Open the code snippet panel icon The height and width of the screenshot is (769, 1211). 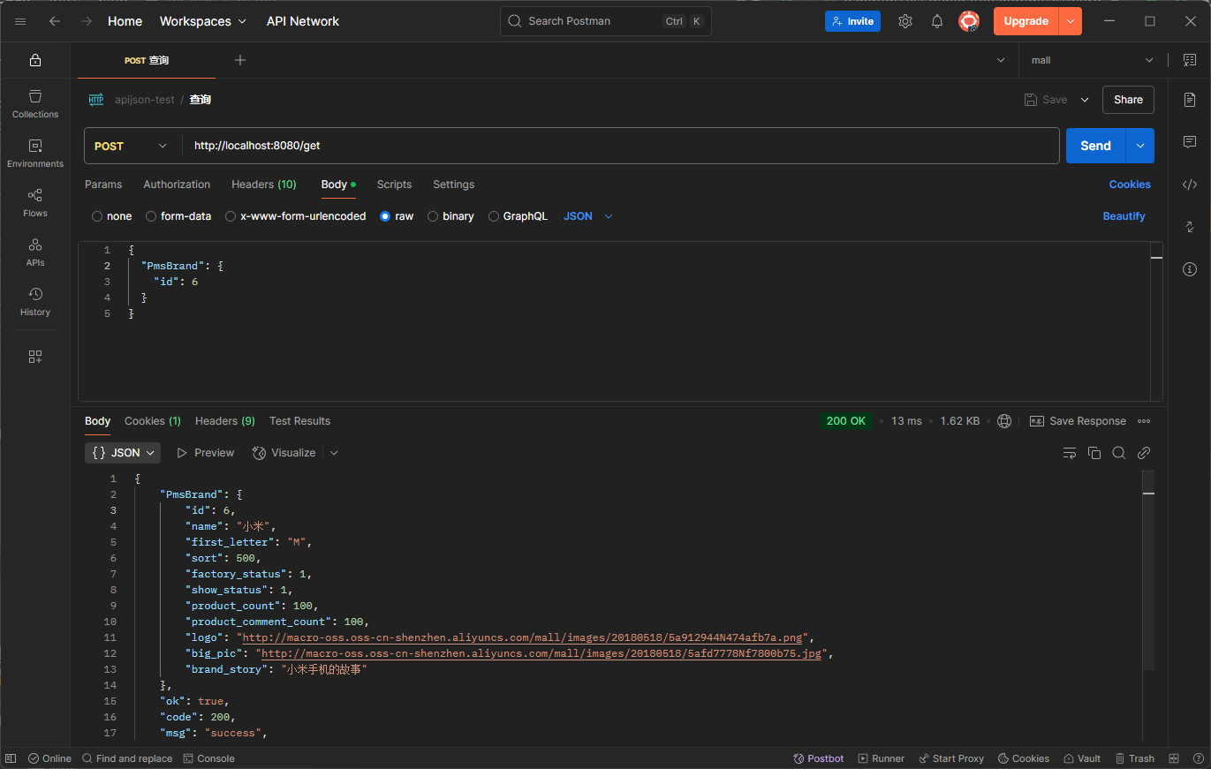[1190, 185]
